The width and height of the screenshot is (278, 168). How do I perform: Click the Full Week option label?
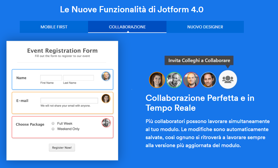pos(65,123)
